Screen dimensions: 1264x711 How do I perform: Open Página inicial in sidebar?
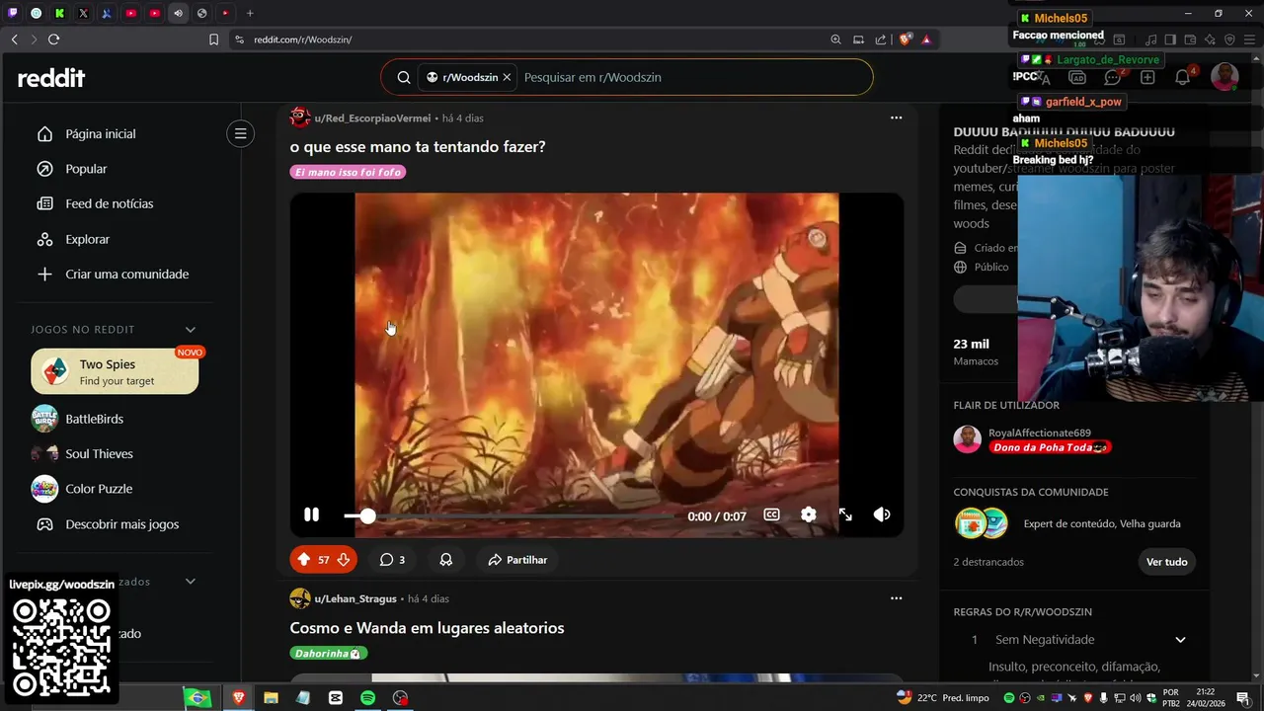pos(100,134)
